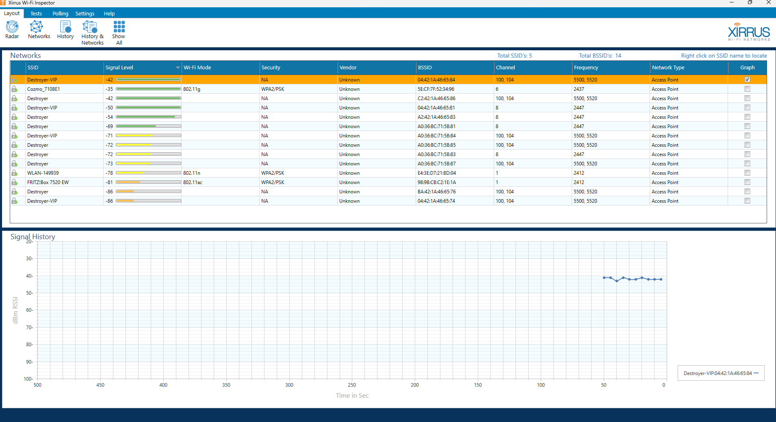The width and height of the screenshot is (776, 422).
Task: Open the Radar view
Action: click(x=12, y=30)
